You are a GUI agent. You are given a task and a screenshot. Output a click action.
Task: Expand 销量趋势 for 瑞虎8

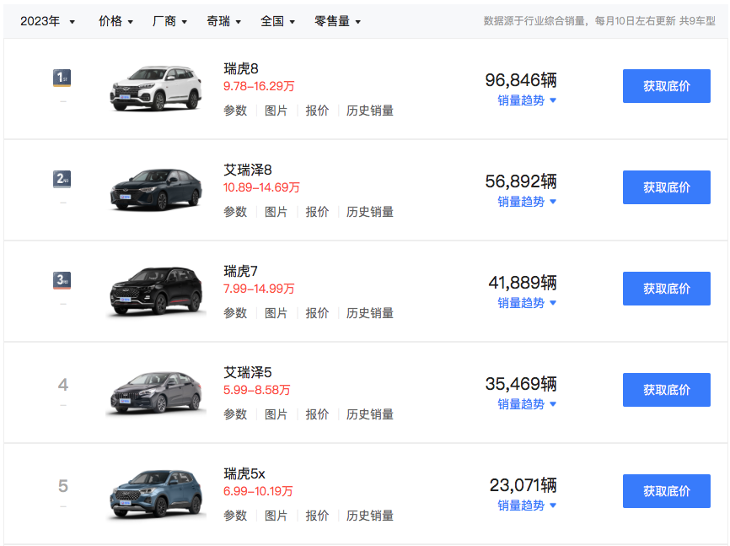(x=527, y=100)
